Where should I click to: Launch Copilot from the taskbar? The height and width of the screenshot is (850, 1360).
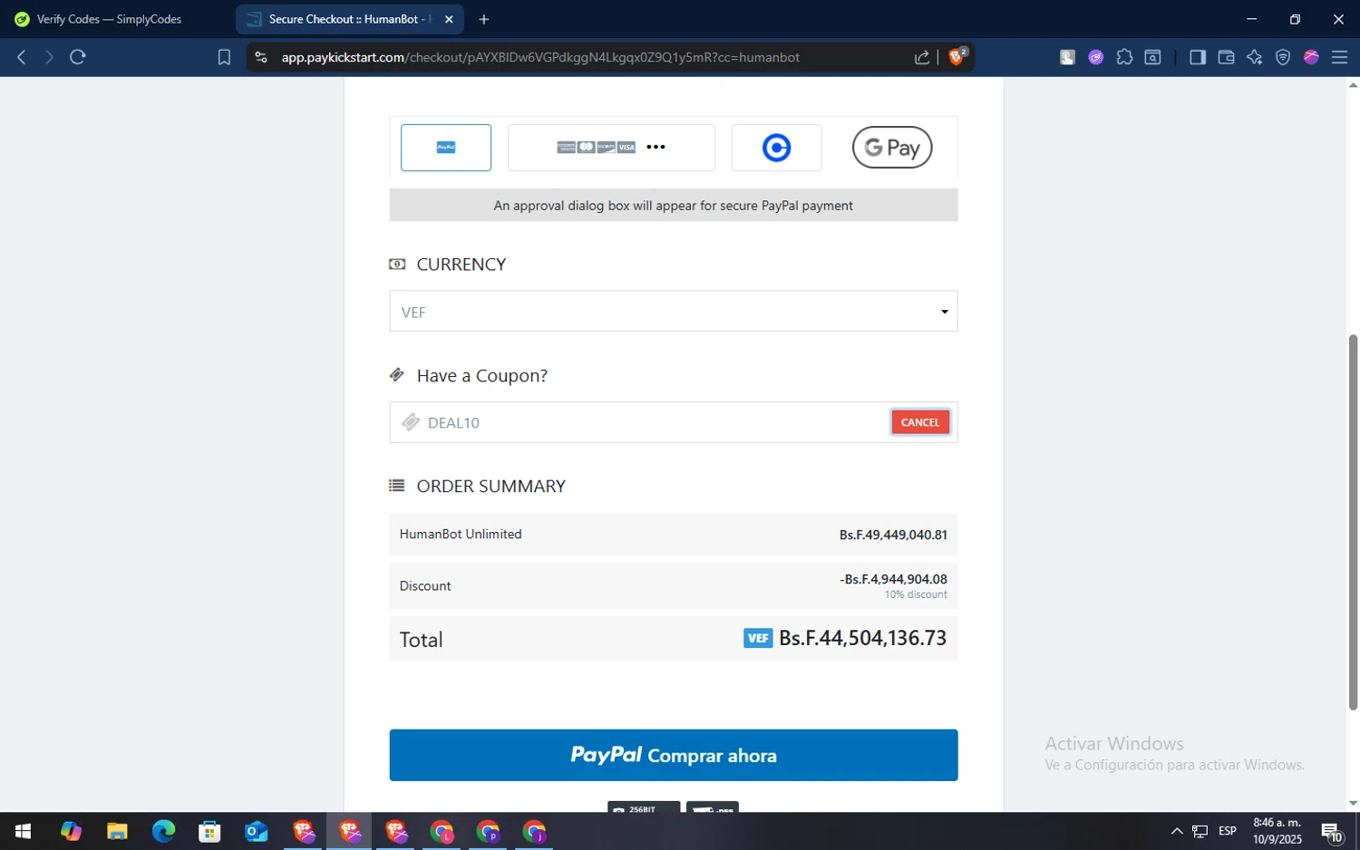click(71, 831)
